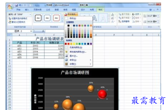Image resolution: width=168 pixels, height=110 pixels.
Task: Click the Text Effects icon in WordArt styles
Action: point(112,21)
